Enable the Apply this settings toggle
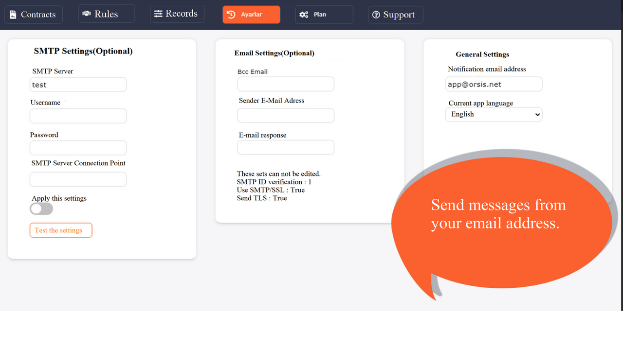 coord(41,209)
